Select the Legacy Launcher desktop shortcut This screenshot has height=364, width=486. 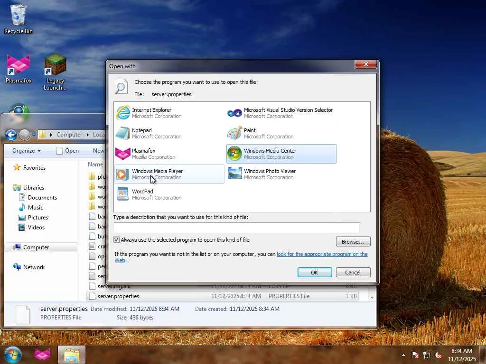(x=55, y=72)
